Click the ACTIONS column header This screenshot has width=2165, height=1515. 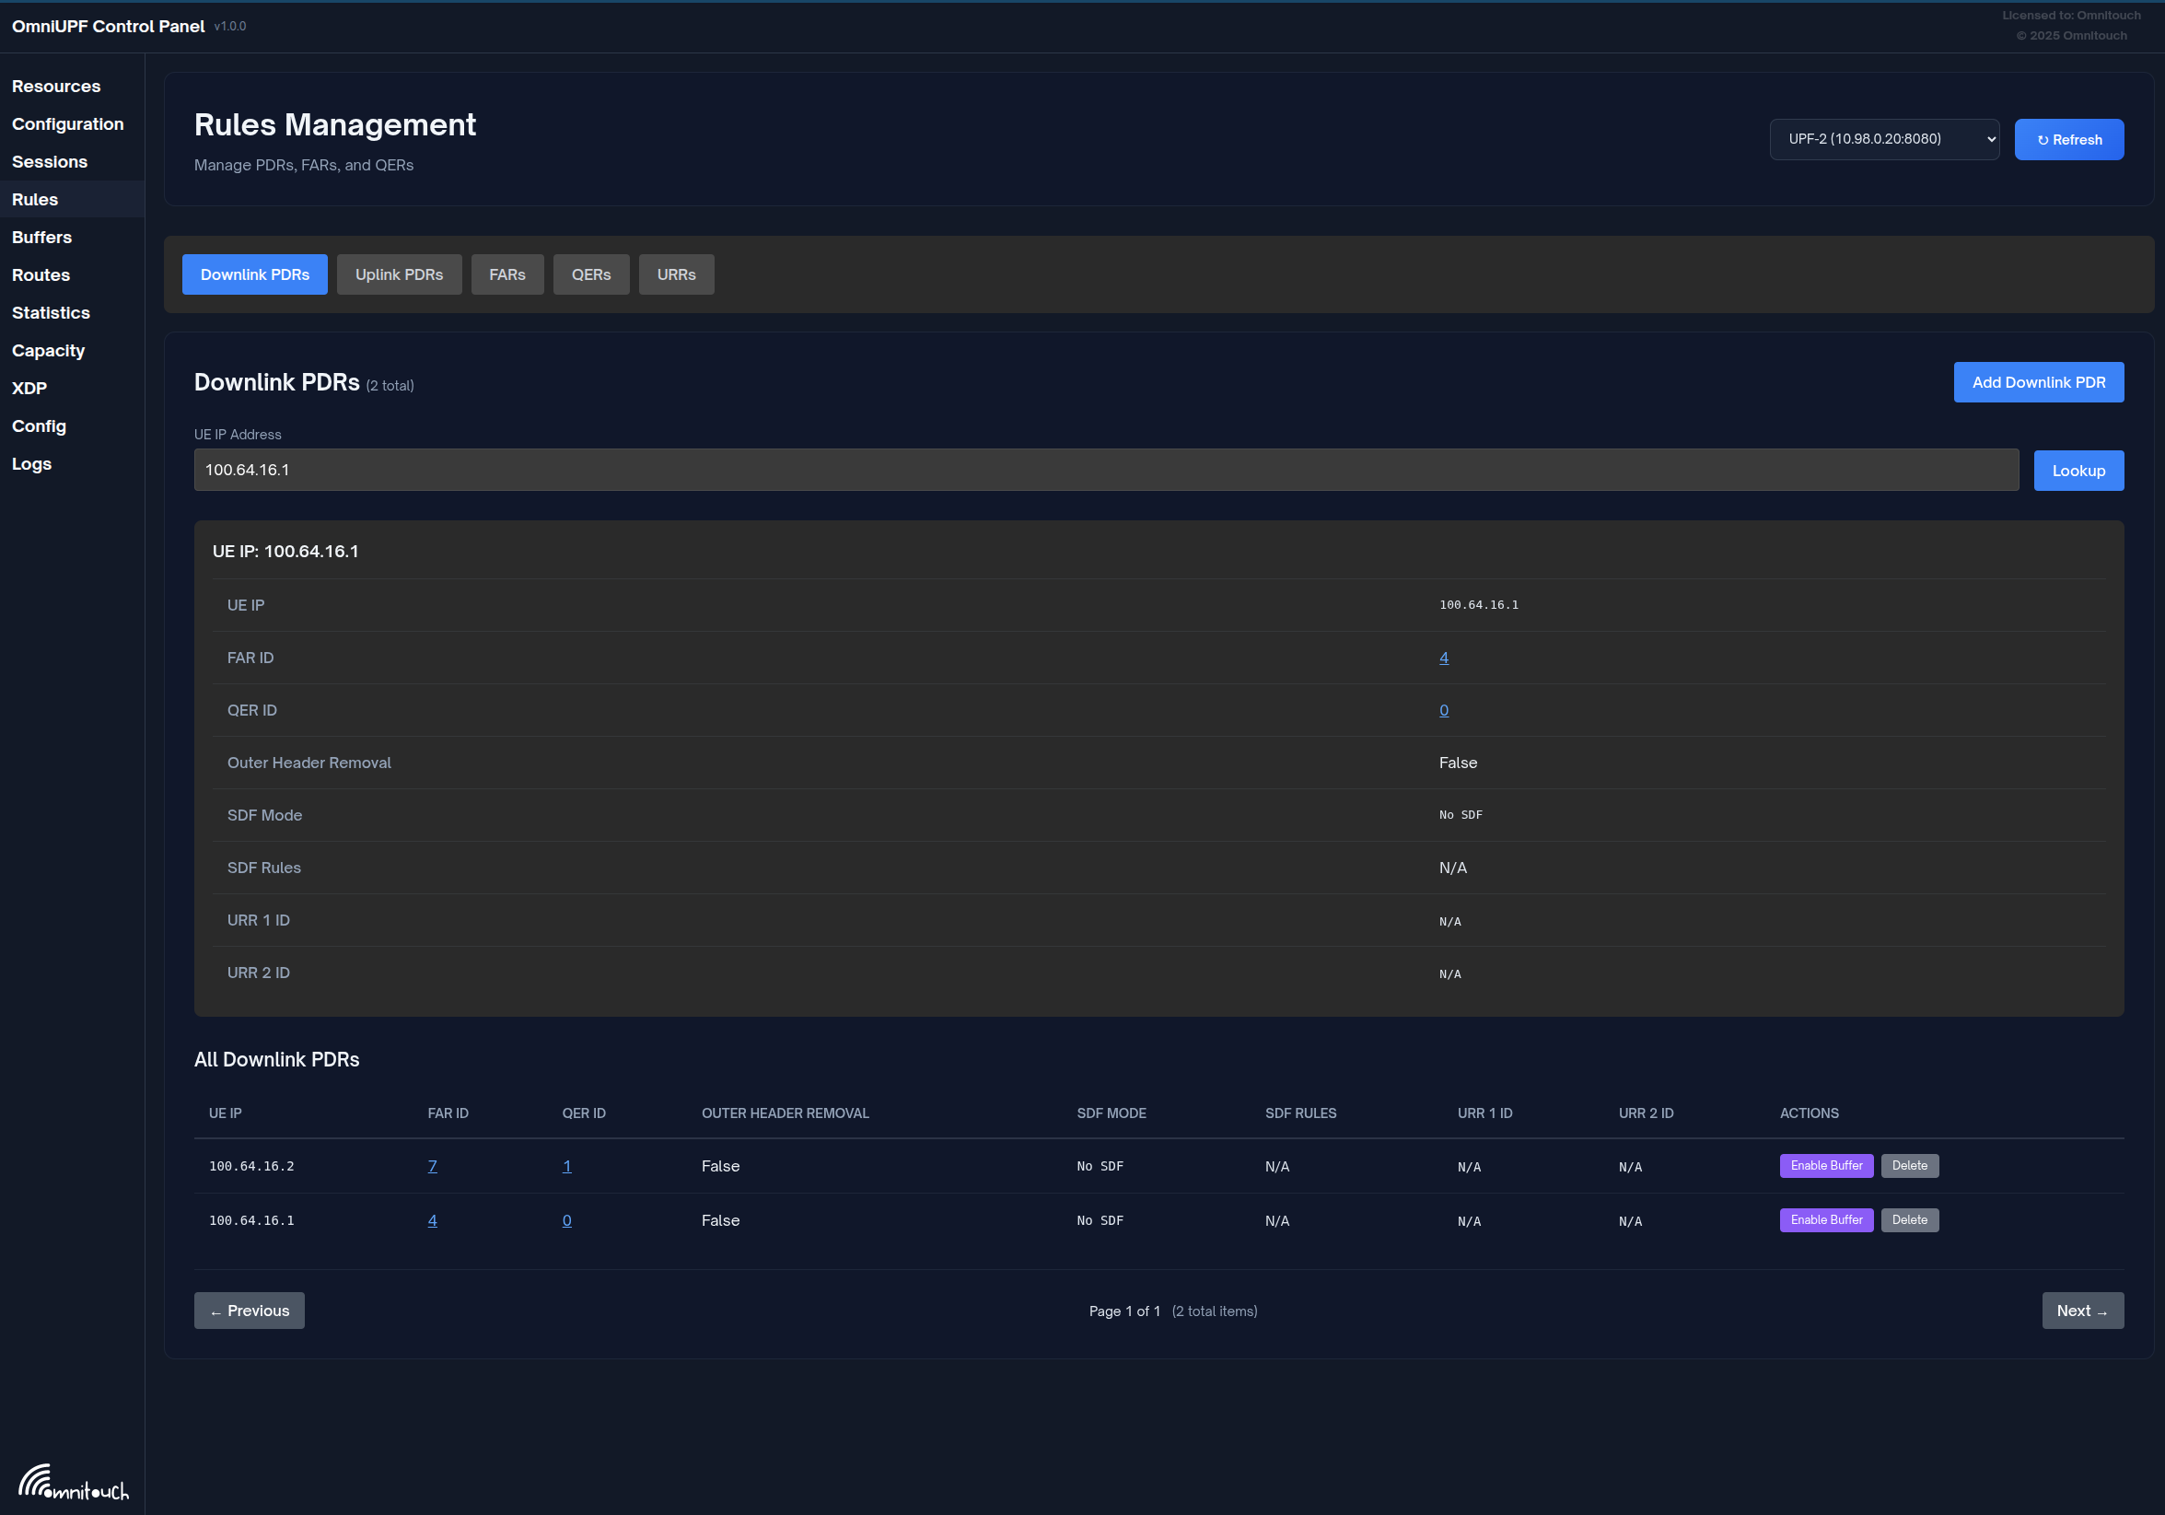point(1810,1113)
